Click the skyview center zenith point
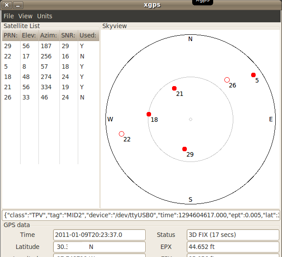Image resolution: width=282 pixels, height=257 pixels. [x=190, y=119]
